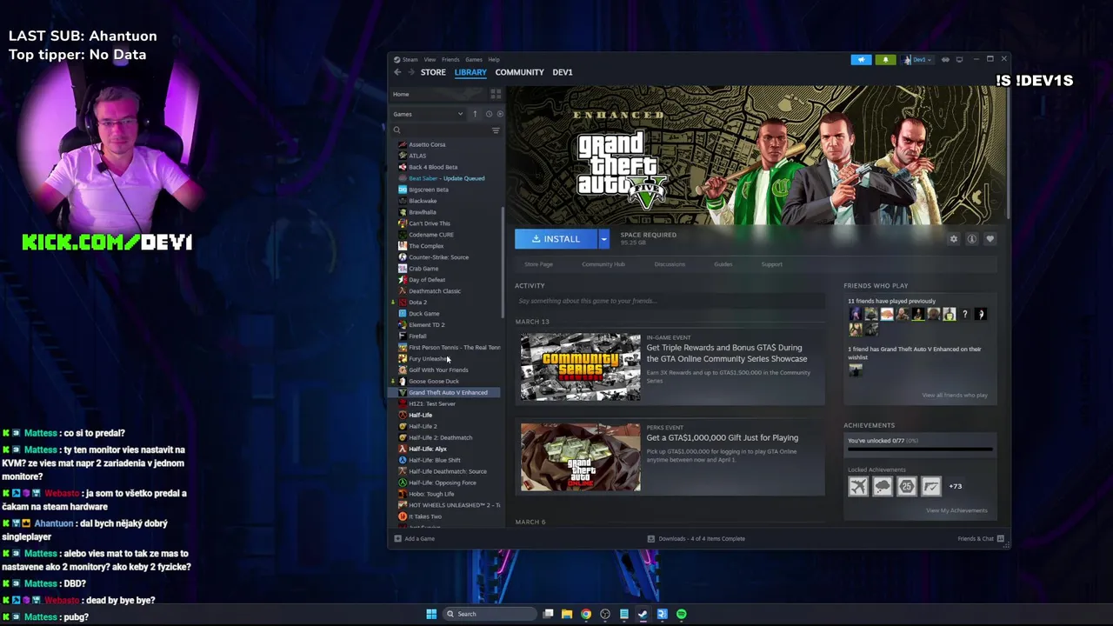
Task: Click View My Achievements link
Action: [x=956, y=510]
